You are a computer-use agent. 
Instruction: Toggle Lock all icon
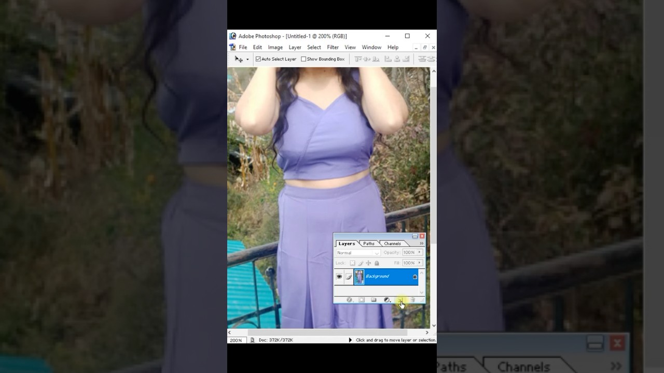coord(377,263)
